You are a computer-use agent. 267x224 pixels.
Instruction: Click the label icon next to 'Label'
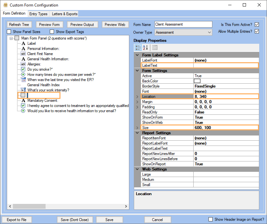[24, 43]
